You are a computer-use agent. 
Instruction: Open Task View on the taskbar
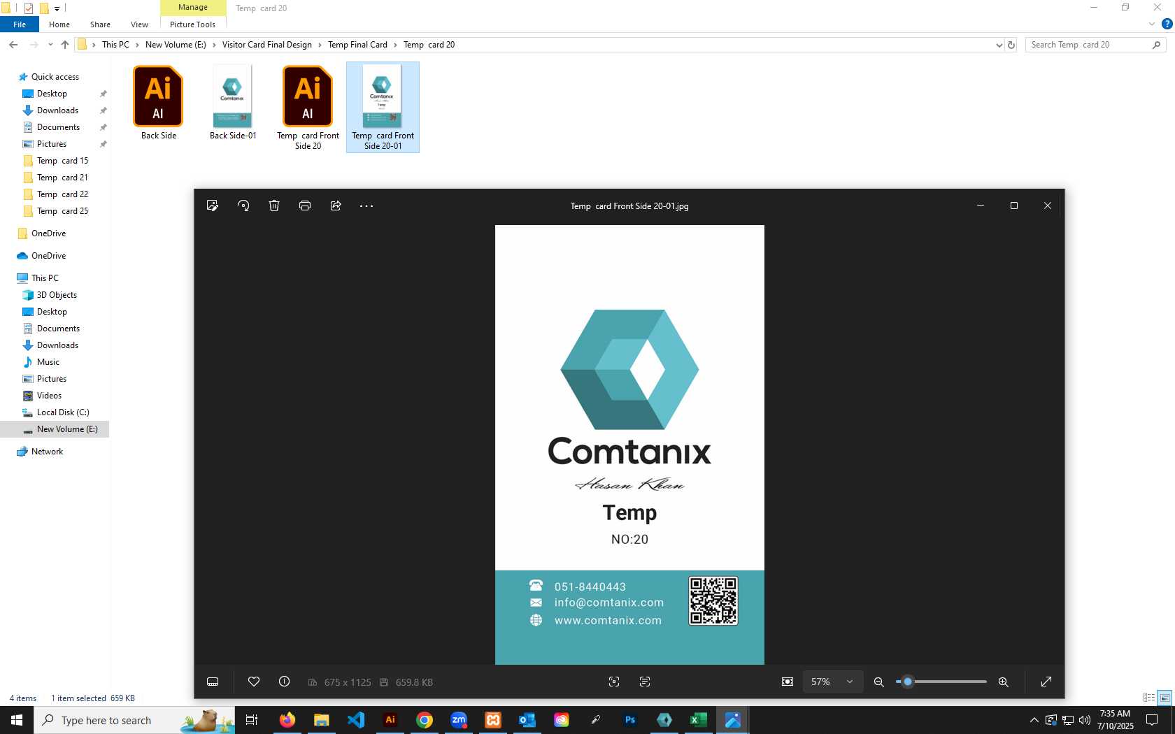point(252,720)
